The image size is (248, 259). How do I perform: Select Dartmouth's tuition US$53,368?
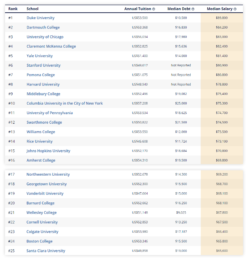click(140, 27)
